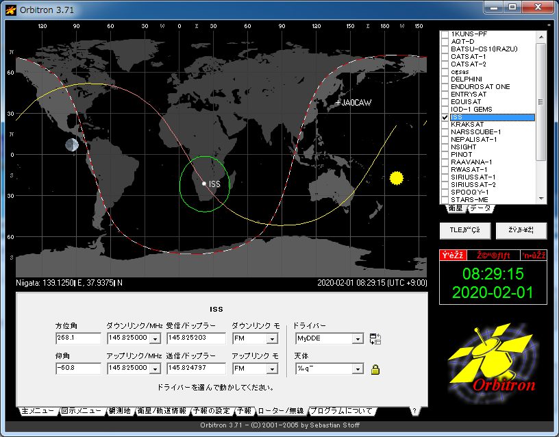Image resolution: width=559 pixels, height=437 pixels.
Task: Click the satellite list scrollbar thumb
Action: click(541, 102)
